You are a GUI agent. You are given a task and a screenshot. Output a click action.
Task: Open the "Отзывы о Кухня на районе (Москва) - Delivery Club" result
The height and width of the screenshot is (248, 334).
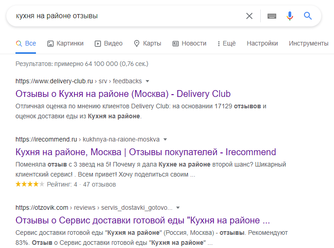coord(123,94)
